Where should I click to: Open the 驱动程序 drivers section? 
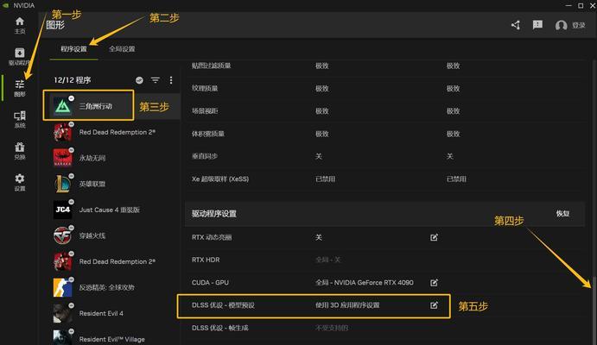point(19,56)
